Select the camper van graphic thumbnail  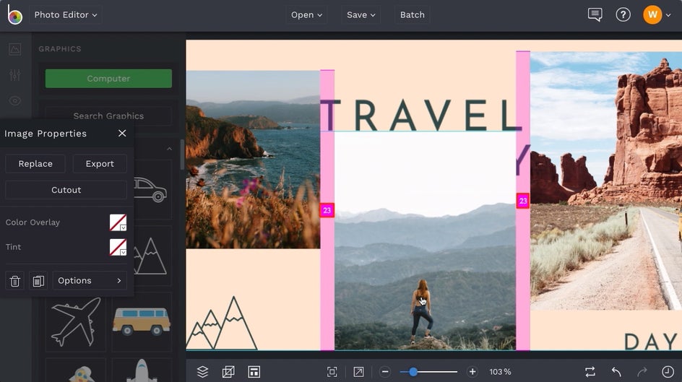[x=142, y=321]
